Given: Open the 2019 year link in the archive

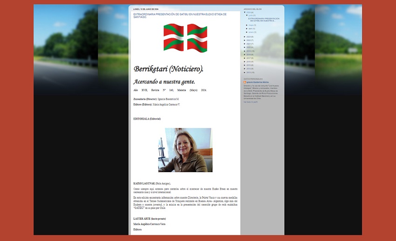Looking at the screenshot, I should [248, 51].
